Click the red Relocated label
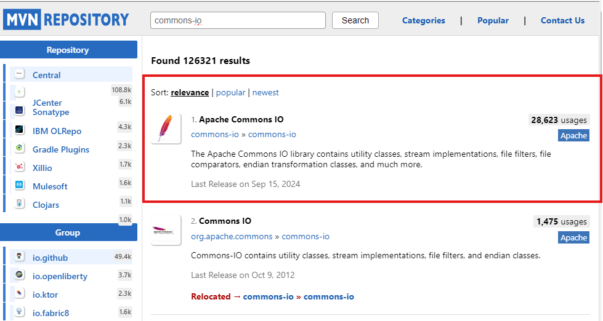 pos(211,297)
